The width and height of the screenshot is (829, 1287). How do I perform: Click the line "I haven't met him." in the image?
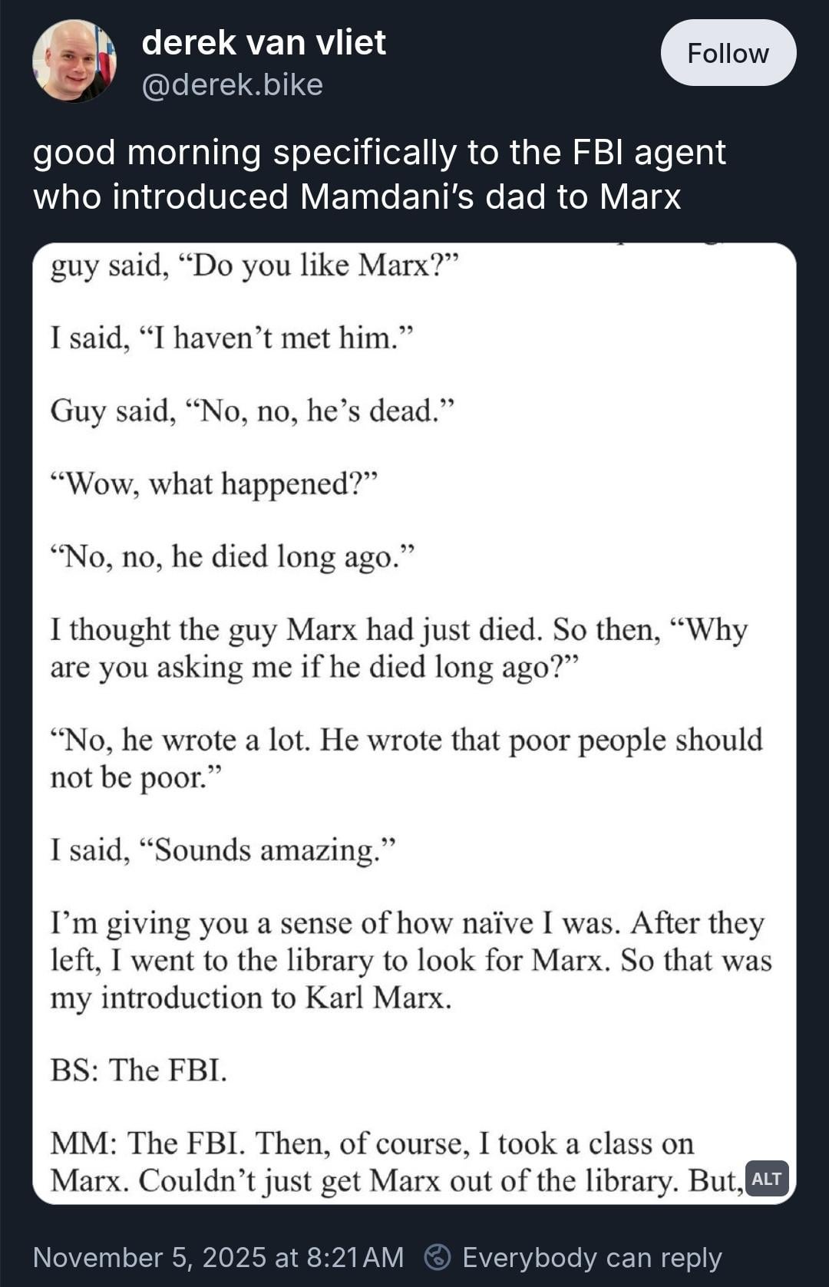(x=232, y=338)
